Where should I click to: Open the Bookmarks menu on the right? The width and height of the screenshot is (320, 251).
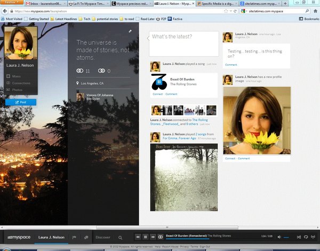(309, 19)
